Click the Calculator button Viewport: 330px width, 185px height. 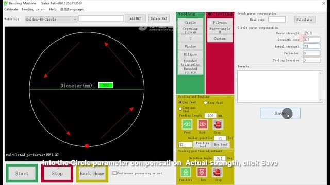305,20
